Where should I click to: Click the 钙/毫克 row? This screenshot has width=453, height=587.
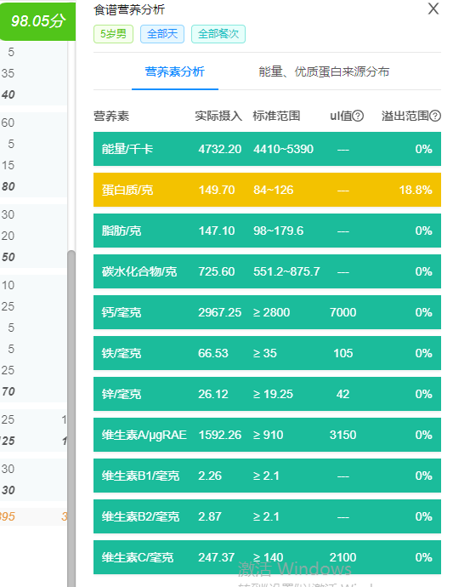267,312
